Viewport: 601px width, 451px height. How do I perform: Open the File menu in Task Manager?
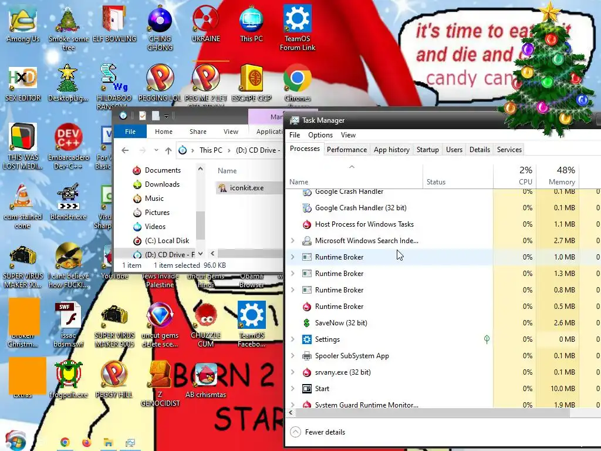click(x=295, y=135)
